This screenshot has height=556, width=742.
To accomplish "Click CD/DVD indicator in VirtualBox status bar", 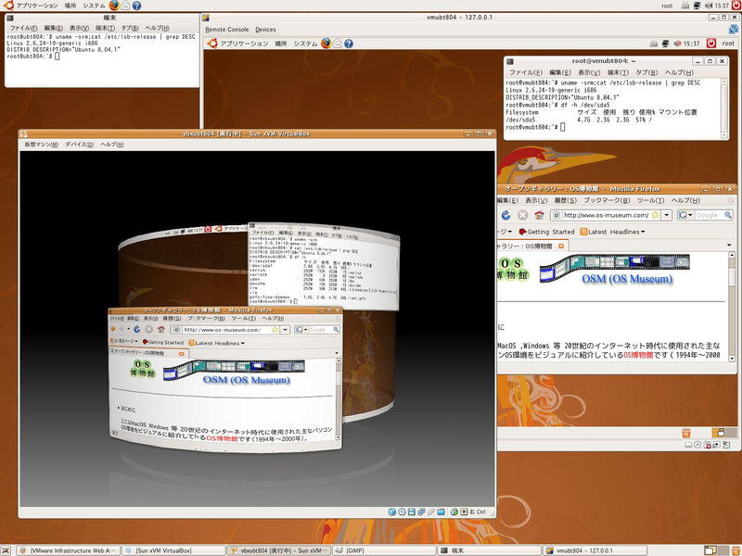I will coord(402,512).
